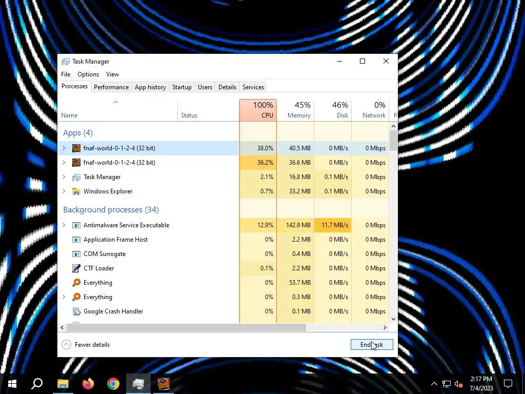Switch to the Performance tab

pyautogui.click(x=111, y=87)
